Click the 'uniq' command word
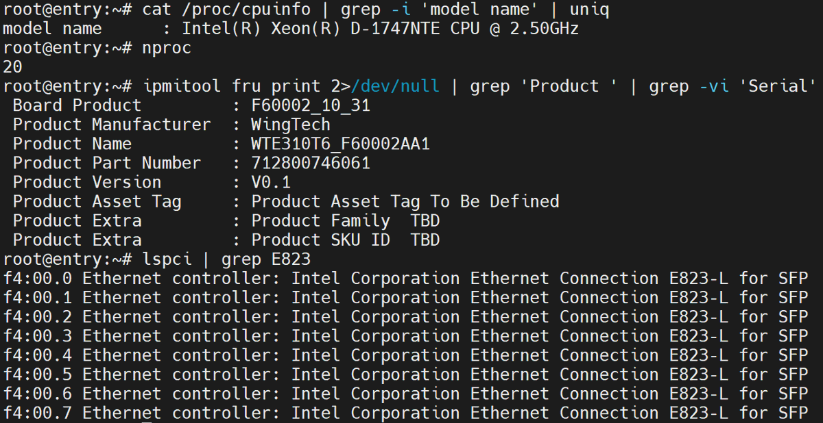 click(x=589, y=10)
